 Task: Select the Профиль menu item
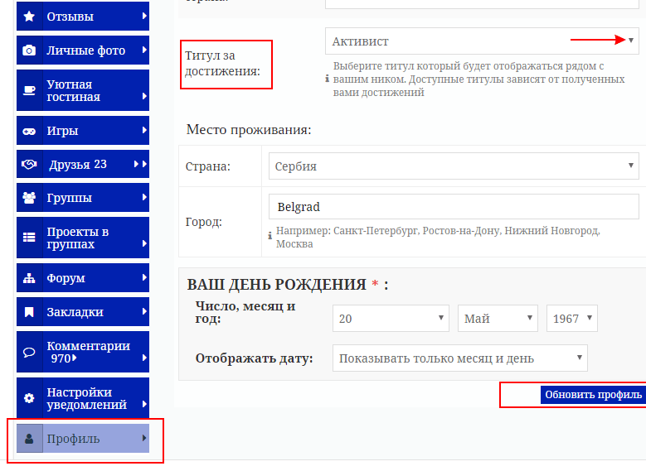[83, 439]
